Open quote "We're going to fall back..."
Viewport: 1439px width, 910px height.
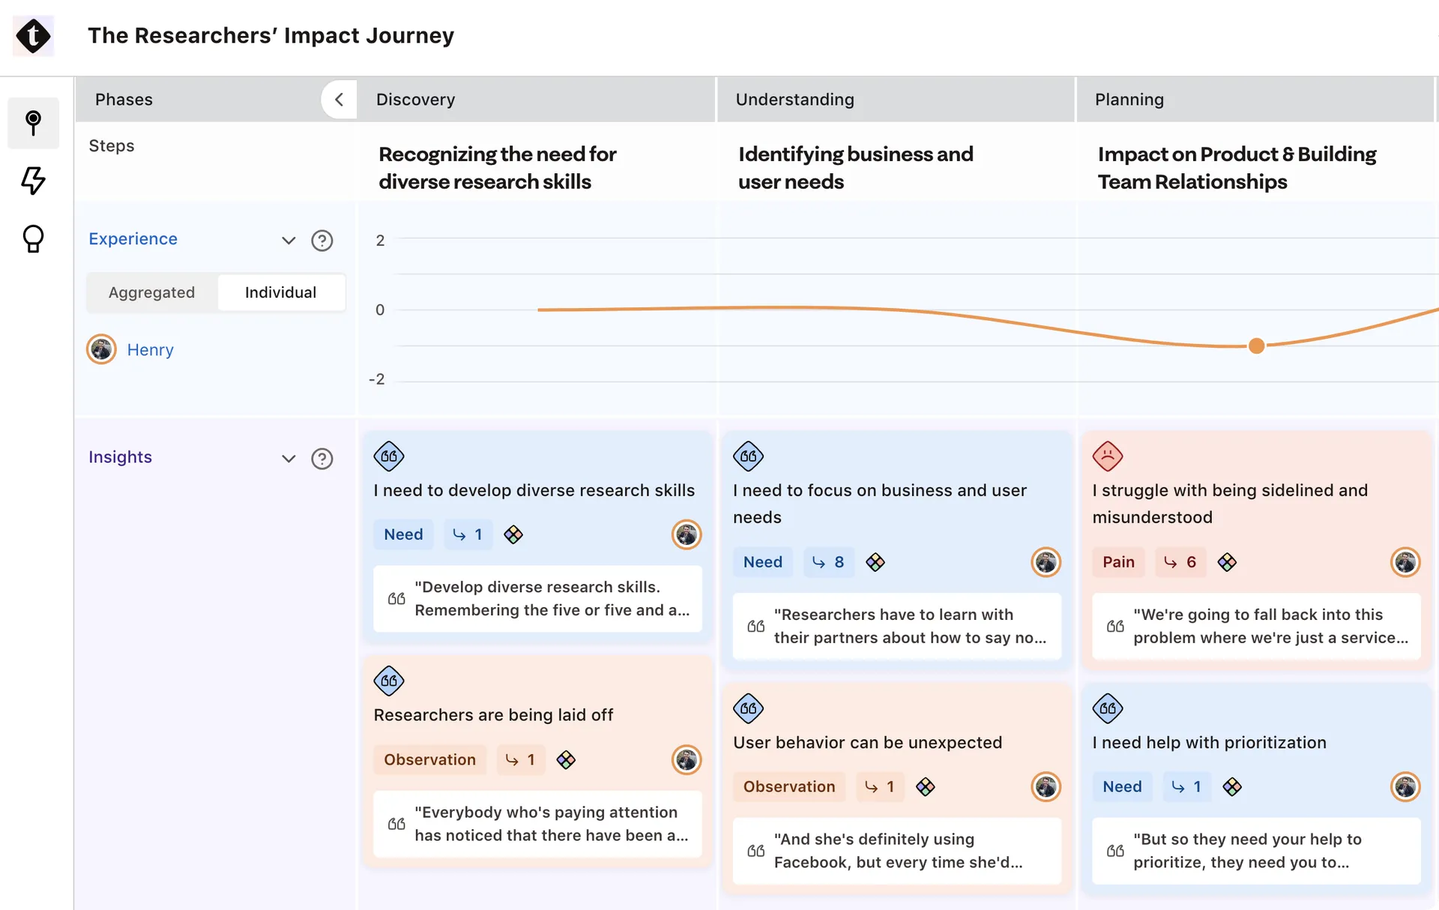point(1256,627)
